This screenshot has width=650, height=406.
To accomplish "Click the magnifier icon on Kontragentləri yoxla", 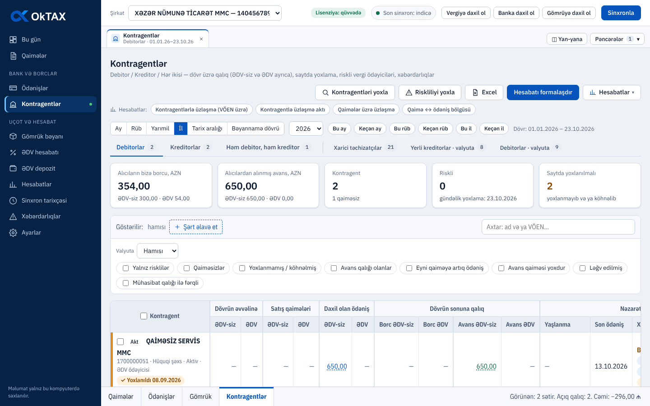I will coord(325,92).
